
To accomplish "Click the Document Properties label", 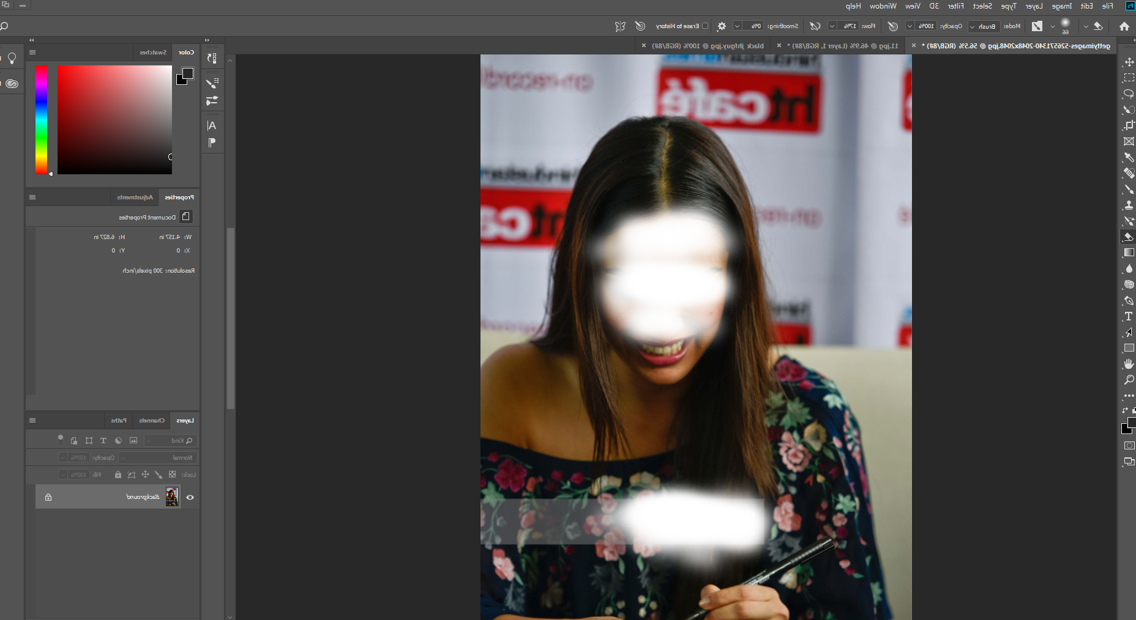I will 147,217.
